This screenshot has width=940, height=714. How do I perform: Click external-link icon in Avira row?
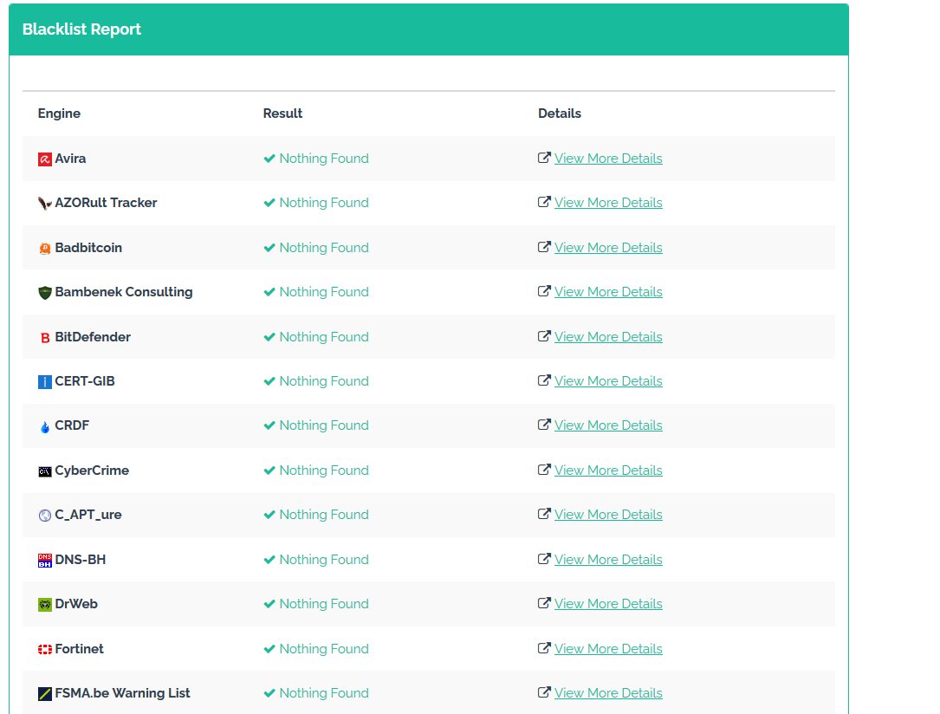(x=544, y=158)
